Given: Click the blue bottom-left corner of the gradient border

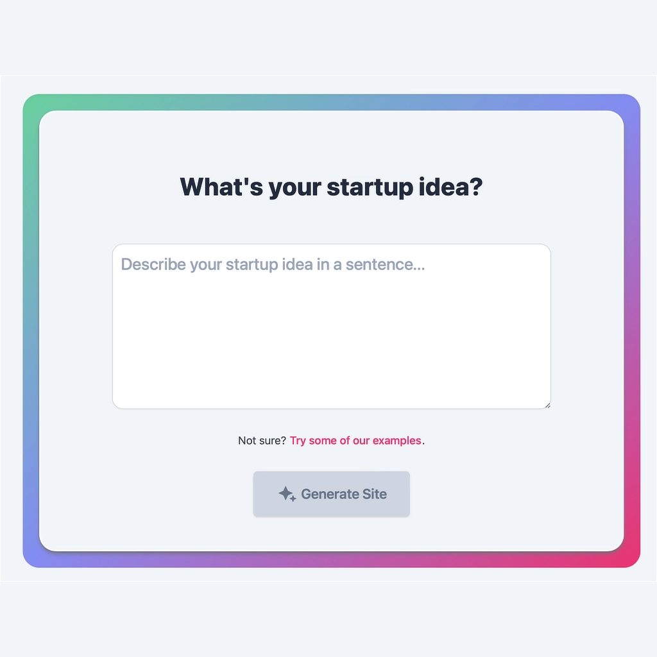Looking at the screenshot, I should 32,558.
